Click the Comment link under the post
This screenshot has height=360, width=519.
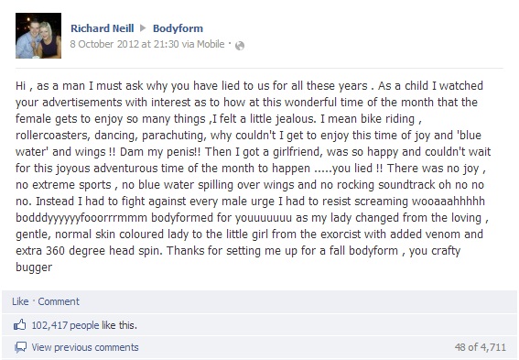pos(59,301)
